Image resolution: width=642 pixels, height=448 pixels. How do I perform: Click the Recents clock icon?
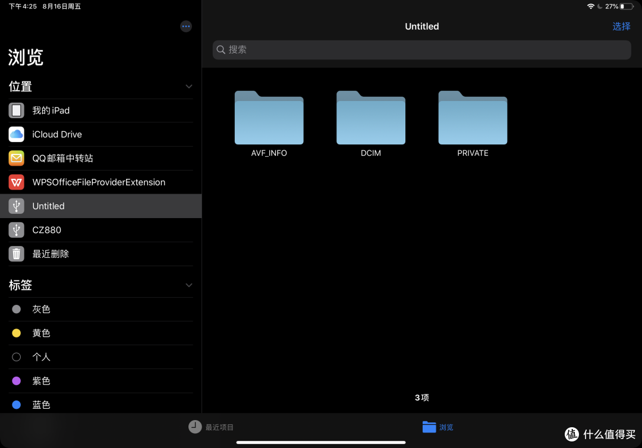[x=195, y=427]
